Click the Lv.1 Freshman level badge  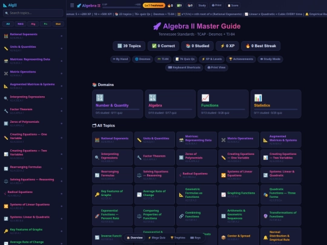pos(154,5)
